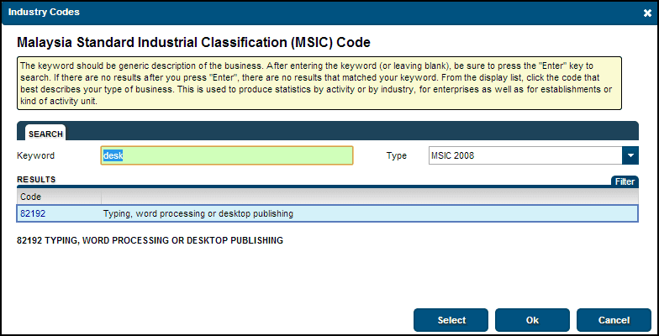Image resolution: width=659 pixels, height=336 pixels.
Task: Click the Type field label
Action: coord(397,156)
